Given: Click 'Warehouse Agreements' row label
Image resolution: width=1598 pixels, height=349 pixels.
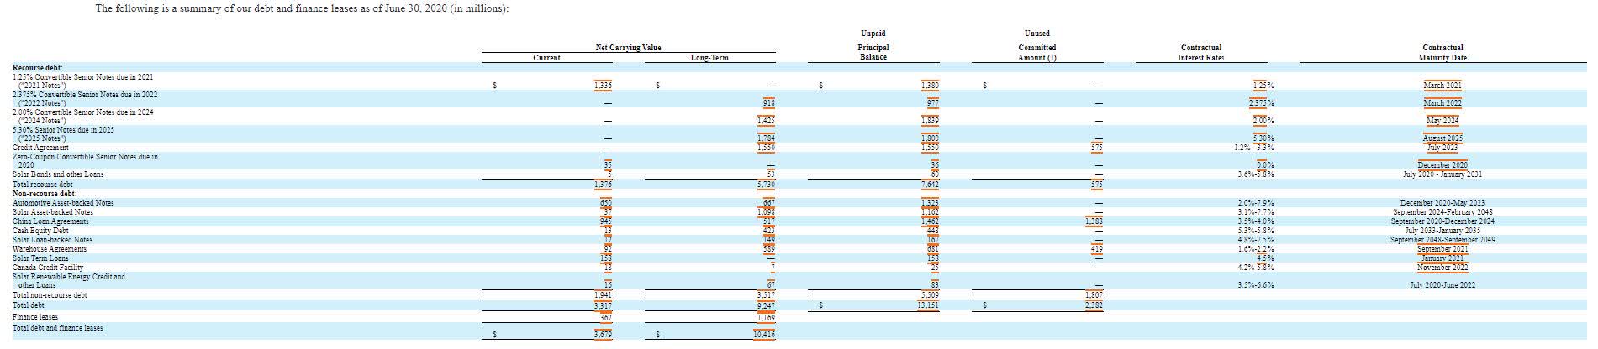Looking at the screenshot, I should (50, 249).
